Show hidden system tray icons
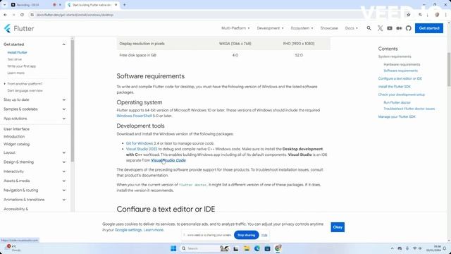The image size is (451, 254). pyautogui.click(x=392, y=248)
